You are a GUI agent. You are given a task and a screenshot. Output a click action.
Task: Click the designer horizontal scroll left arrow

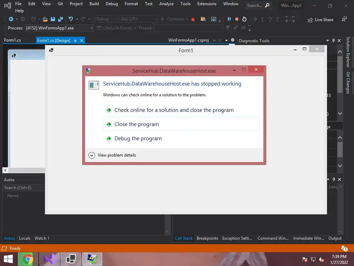[5, 170]
